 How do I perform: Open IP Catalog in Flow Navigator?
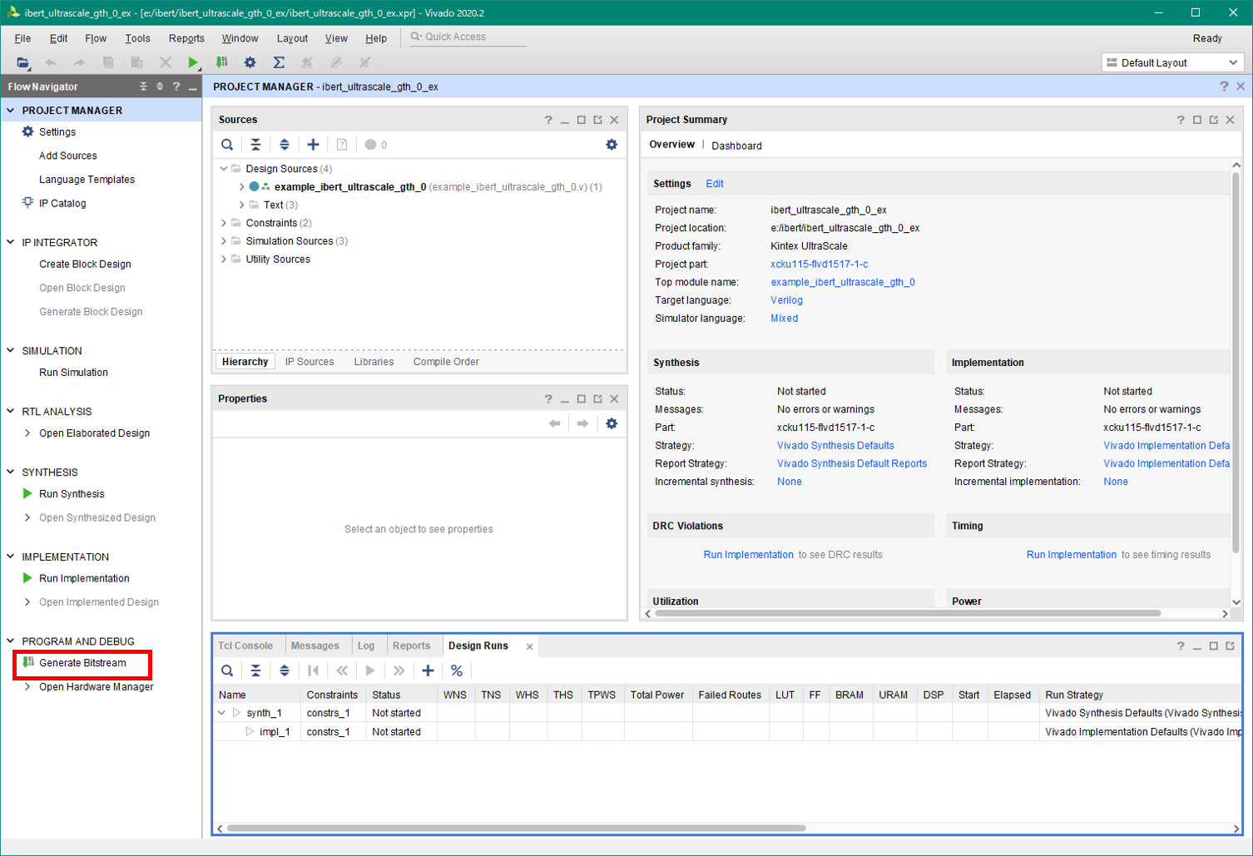(62, 203)
